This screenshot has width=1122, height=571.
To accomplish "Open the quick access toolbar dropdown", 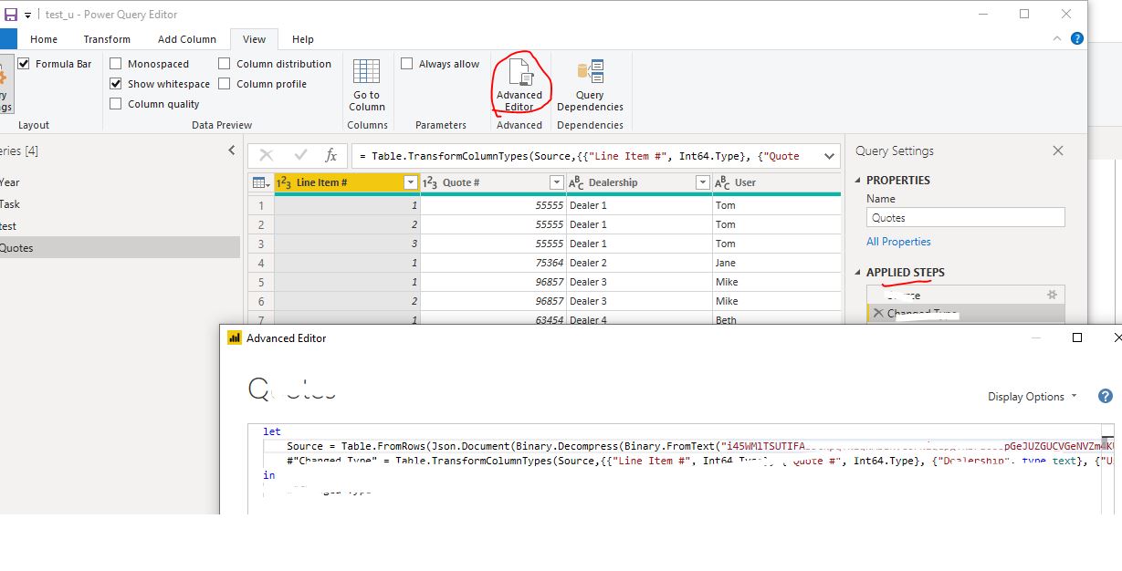I will pyautogui.click(x=28, y=16).
